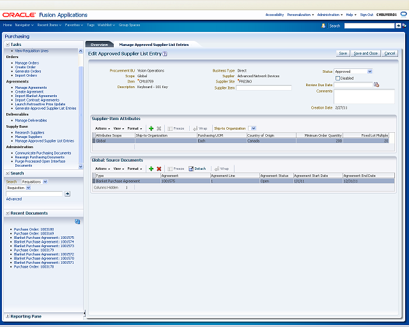
Task: Open the Recent Items menu
Action: 49,25
